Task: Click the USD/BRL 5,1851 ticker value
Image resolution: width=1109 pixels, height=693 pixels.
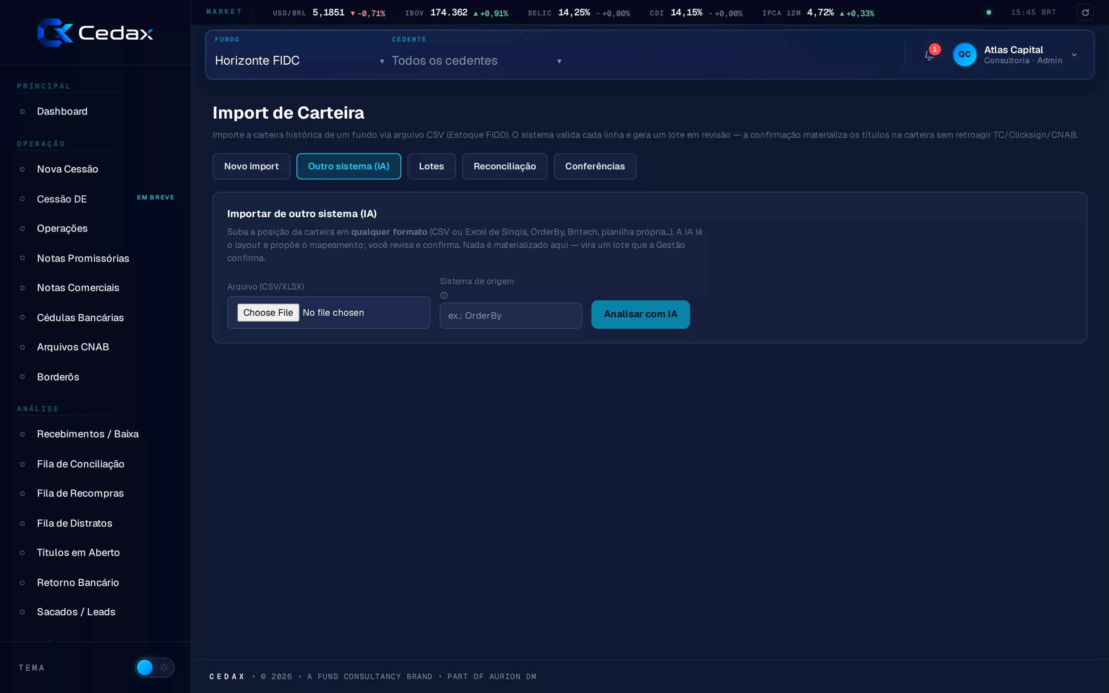Action: [328, 12]
